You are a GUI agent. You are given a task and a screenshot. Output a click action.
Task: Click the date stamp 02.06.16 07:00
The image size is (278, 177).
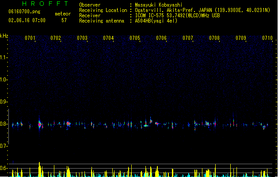click(x=27, y=20)
